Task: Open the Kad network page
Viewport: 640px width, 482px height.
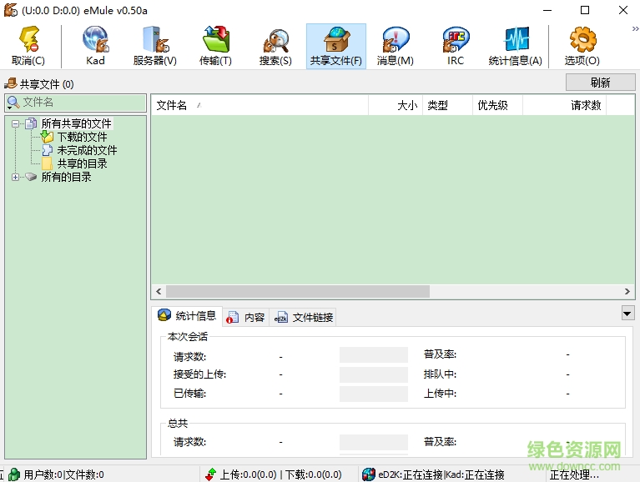Action: [95, 46]
